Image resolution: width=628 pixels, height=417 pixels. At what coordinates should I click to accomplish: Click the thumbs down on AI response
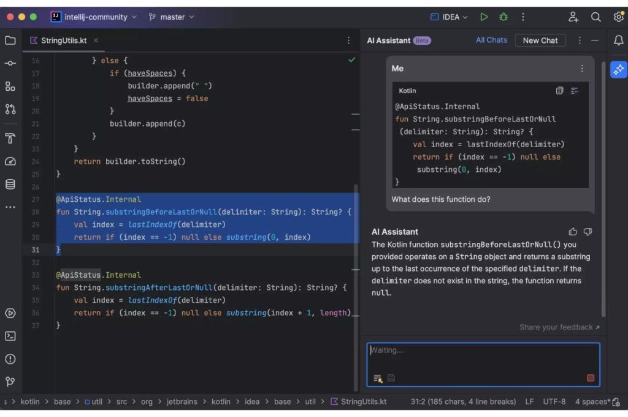pos(588,232)
